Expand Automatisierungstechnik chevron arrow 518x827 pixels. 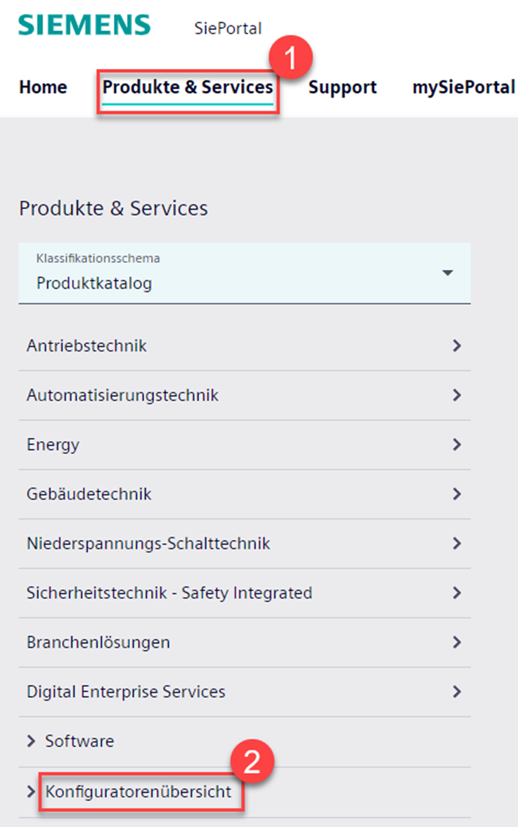(457, 395)
